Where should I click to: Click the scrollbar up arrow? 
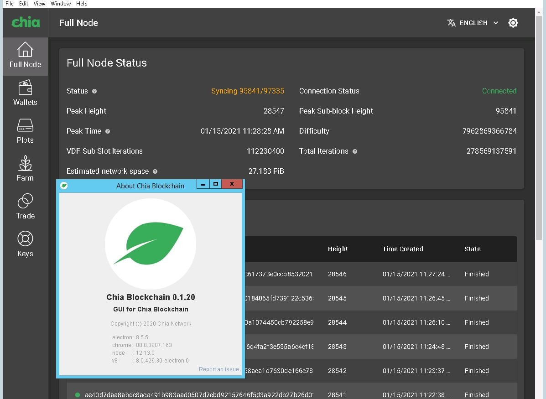(539, 11)
